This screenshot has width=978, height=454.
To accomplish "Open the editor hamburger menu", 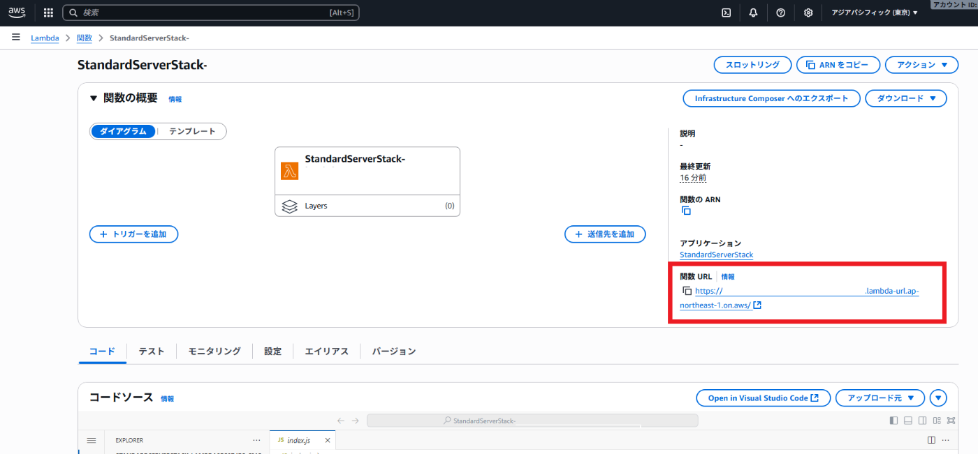I will 92,441.
